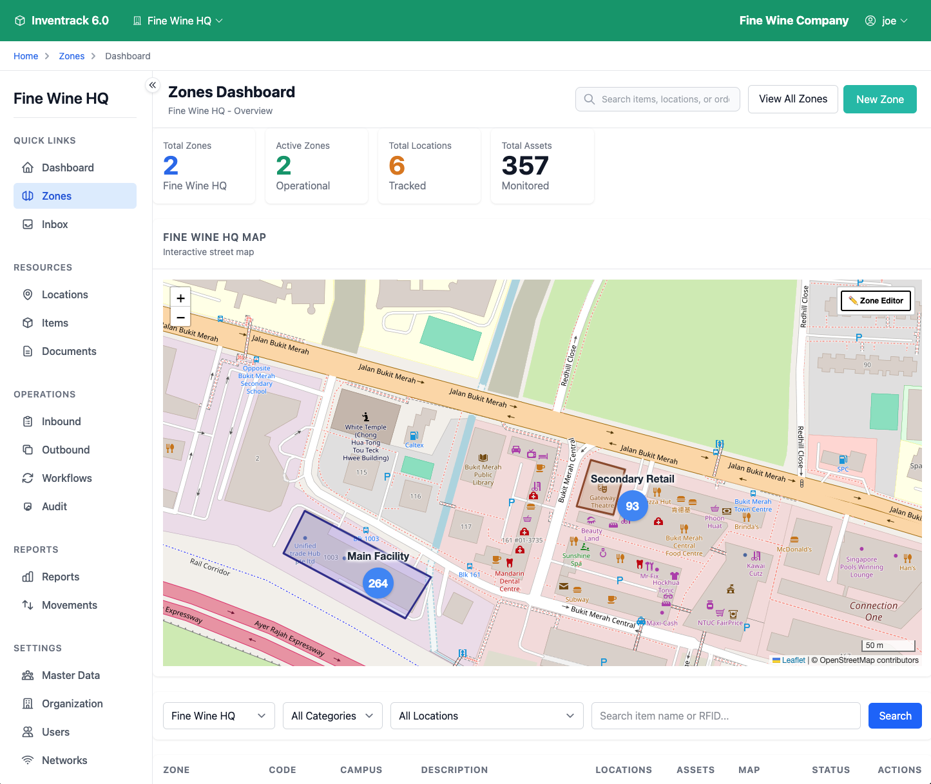The height and width of the screenshot is (784, 931).
Task: Click the user avatar icon next to joe
Action: tap(870, 21)
